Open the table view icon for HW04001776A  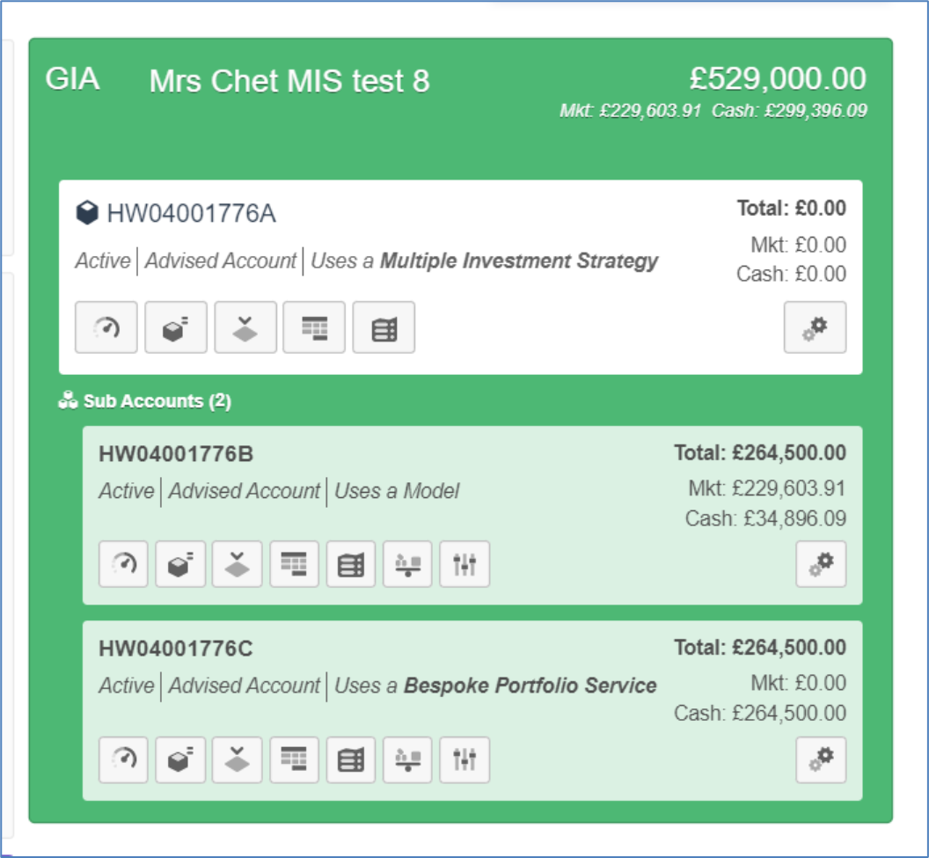tap(314, 327)
